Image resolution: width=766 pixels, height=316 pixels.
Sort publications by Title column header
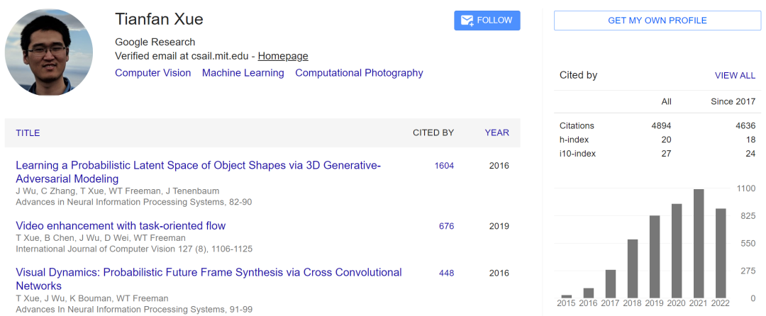pyautogui.click(x=28, y=132)
